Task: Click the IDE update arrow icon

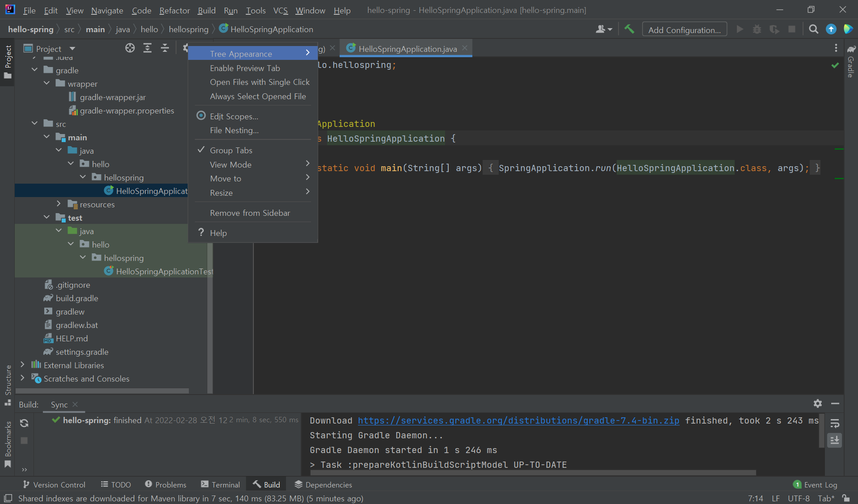Action: pos(831,29)
